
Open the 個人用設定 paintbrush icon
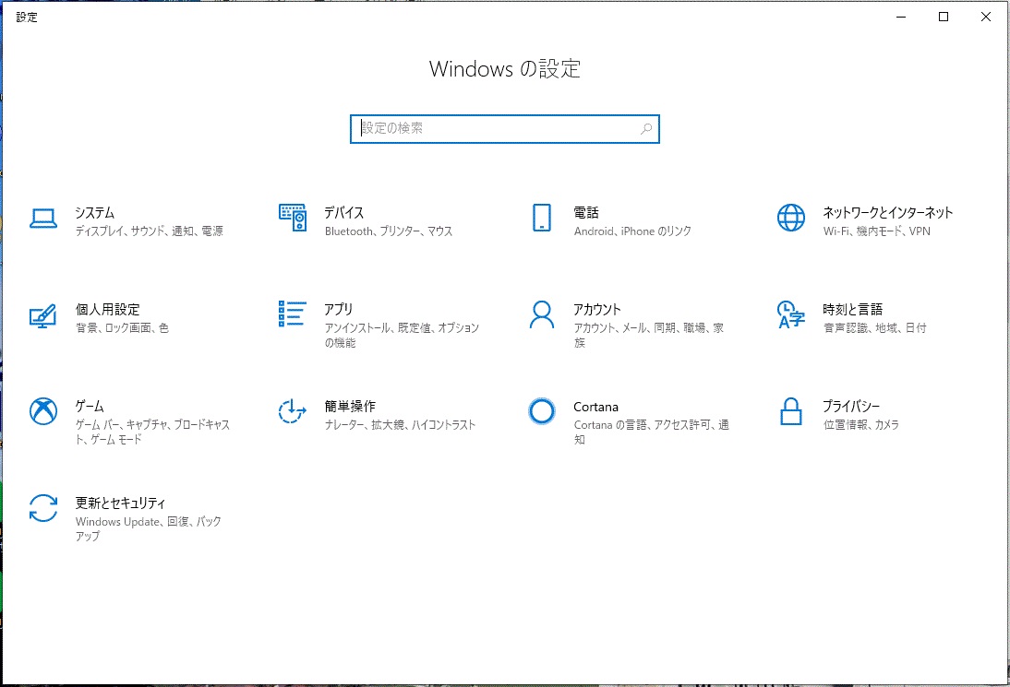(x=43, y=315)
